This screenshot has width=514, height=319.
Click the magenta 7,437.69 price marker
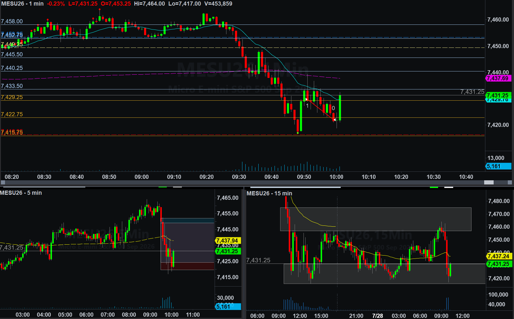tap(498, 78)
